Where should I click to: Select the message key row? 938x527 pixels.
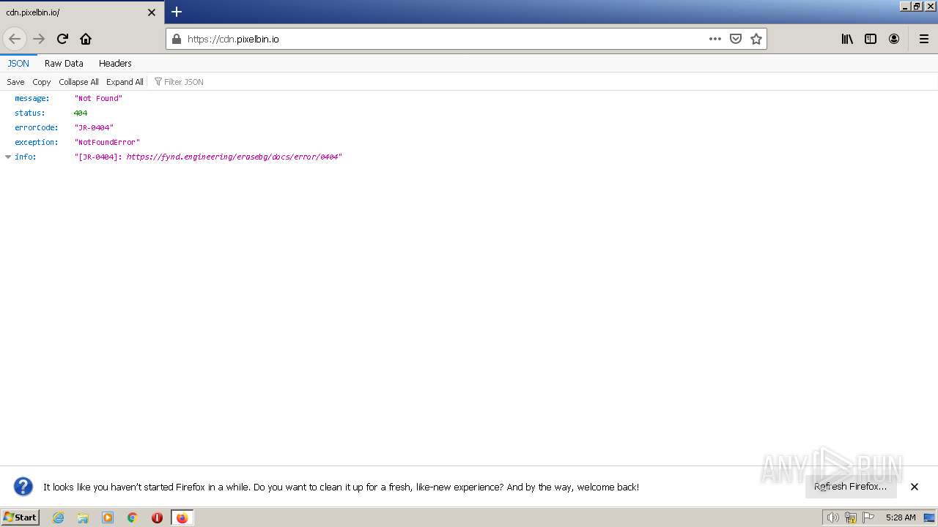point(469,98)
